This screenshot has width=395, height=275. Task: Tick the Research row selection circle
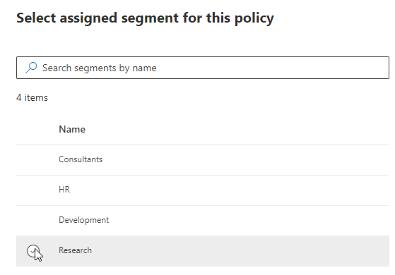click(x=33, y=251)
